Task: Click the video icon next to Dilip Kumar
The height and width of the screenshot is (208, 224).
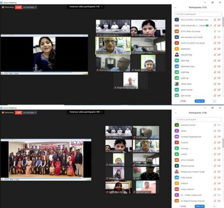Action: [219, 178]
